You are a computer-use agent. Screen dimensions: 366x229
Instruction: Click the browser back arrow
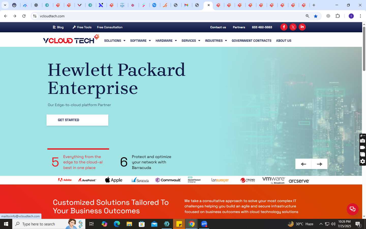pyautogui.click(x=6, y=16)
